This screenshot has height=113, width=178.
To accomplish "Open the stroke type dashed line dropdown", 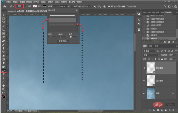I will (63, 6).
